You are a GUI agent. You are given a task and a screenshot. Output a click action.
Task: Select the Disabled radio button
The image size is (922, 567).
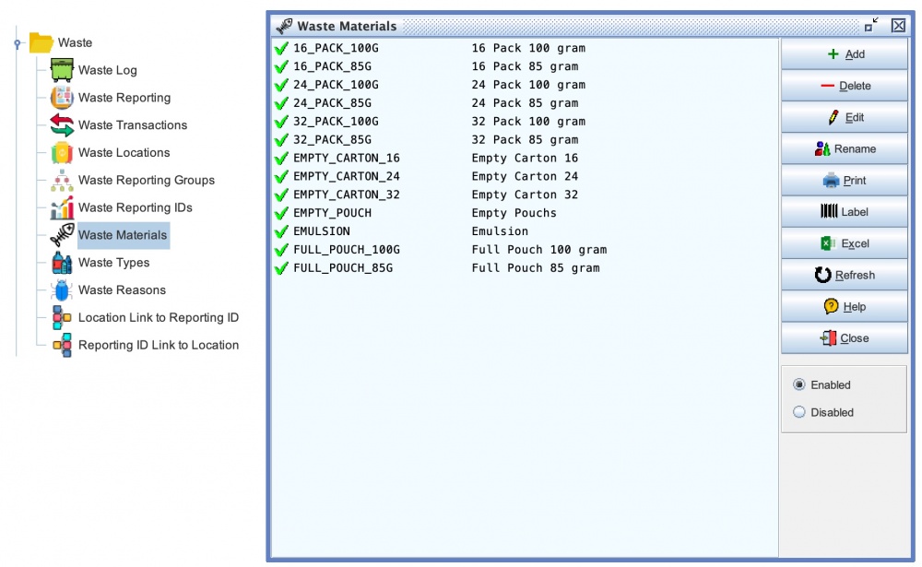point(799,413)
